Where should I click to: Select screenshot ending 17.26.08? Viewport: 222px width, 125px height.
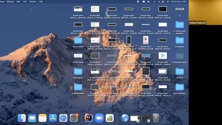click(x=129, y=25)
